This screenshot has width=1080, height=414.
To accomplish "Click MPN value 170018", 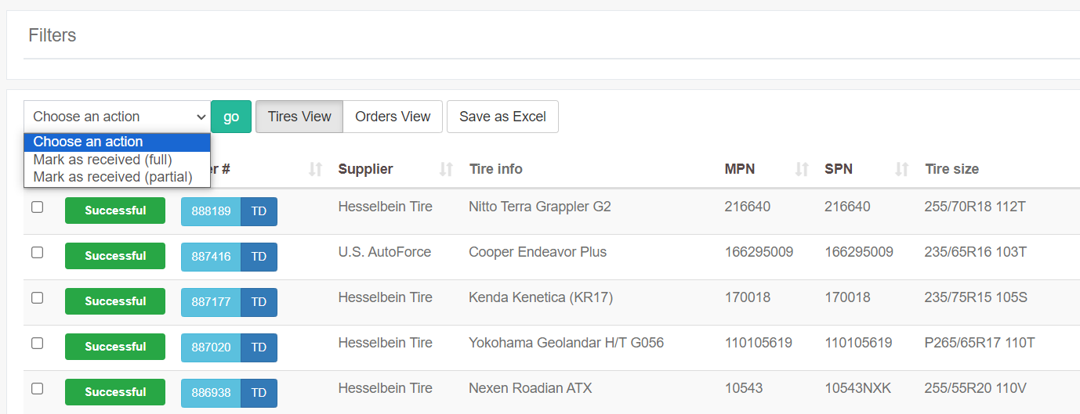I will [748, 297].
